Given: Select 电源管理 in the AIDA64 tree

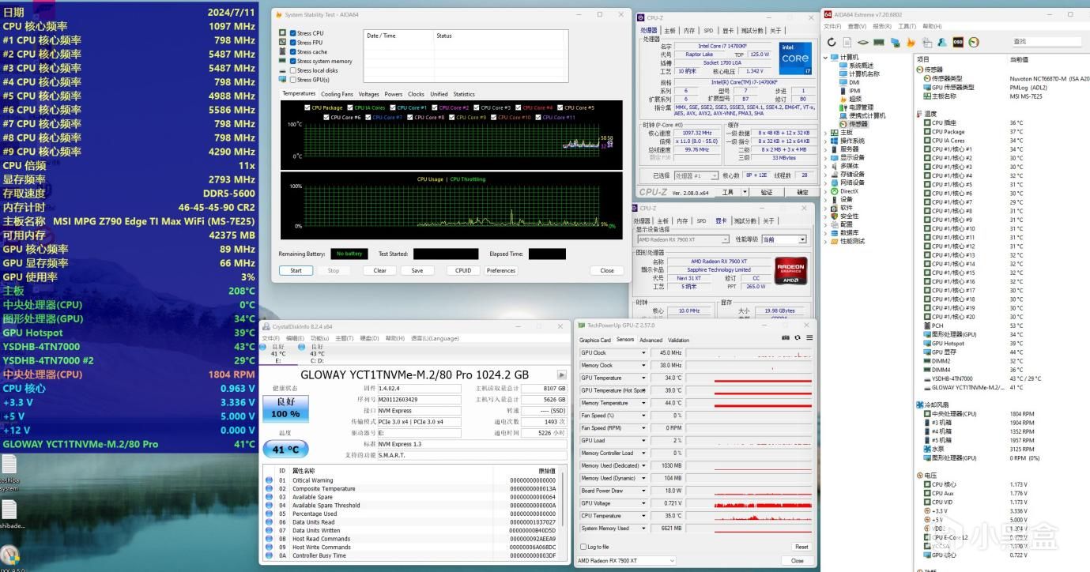Looking at the screenshot, I should [x=856, y=107].
